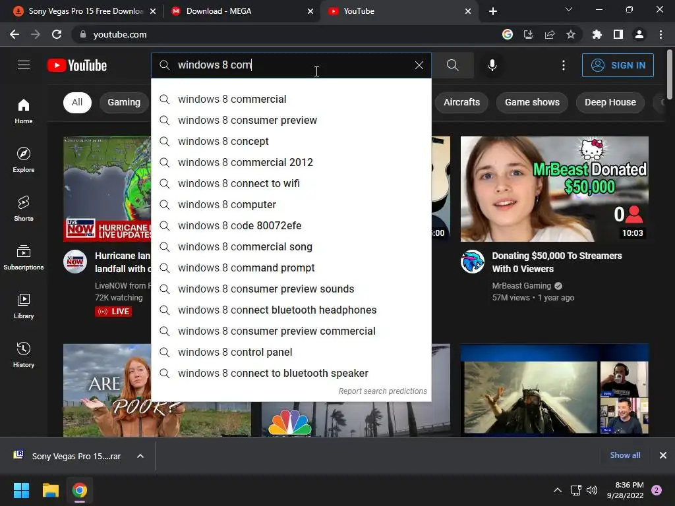This screenshot has height=506, width=675.
Task: Open the YouTube hamburger guide menu
Action: coord(24,65)
